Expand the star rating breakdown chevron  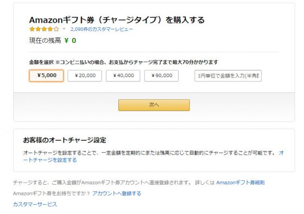(64, 29)
